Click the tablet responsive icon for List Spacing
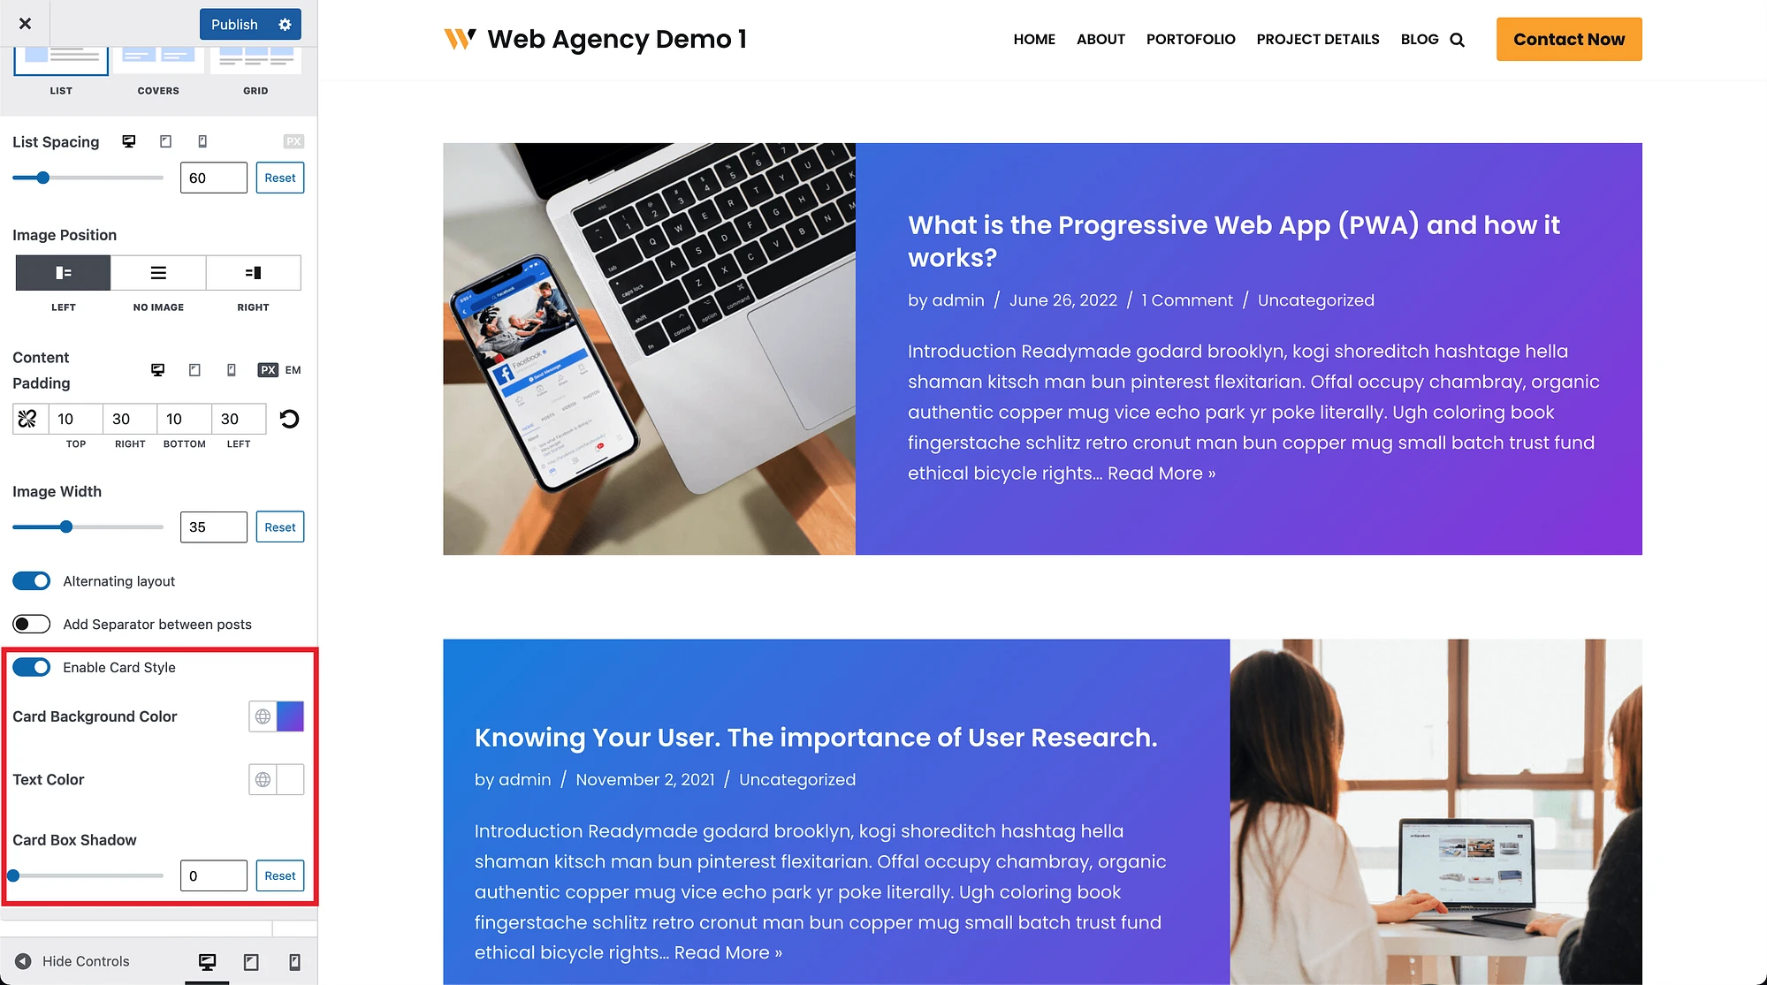 tap(165, 142)
